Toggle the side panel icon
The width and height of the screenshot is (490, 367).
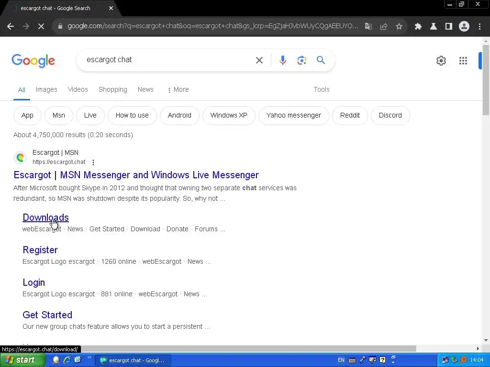pos(449,27)
